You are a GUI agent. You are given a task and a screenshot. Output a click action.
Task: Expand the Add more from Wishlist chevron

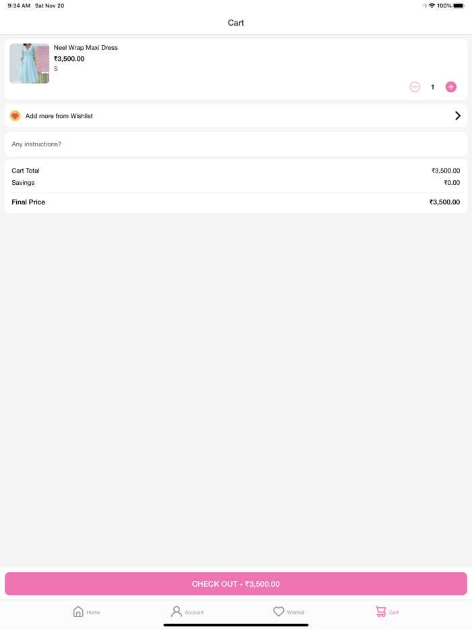458,116
